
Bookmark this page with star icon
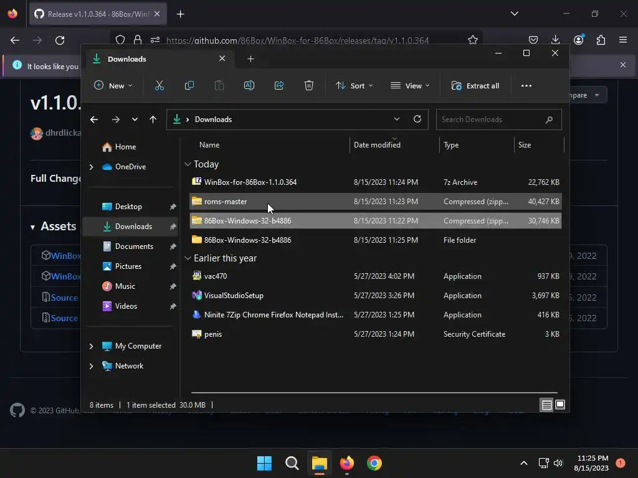point(472,40)
